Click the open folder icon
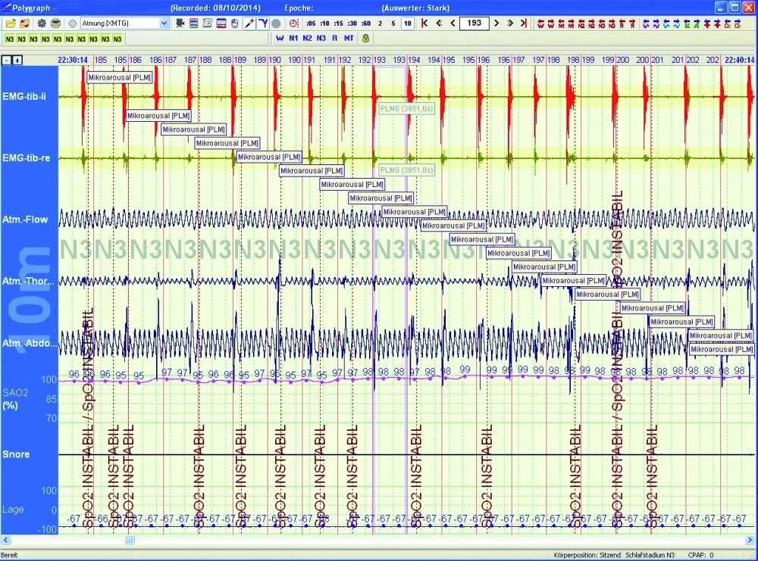Viewport: 758px width, 561px height. click(x=11, y=23)
